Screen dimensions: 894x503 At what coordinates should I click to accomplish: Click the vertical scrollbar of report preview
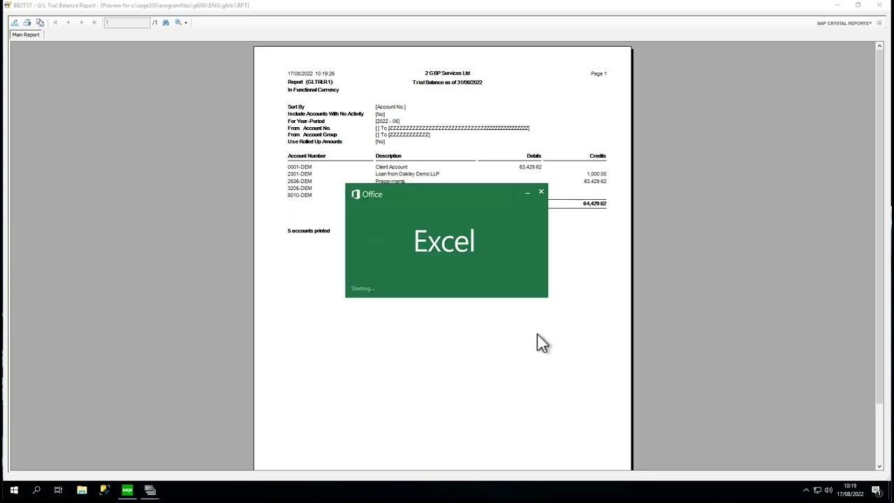[879, 256]
